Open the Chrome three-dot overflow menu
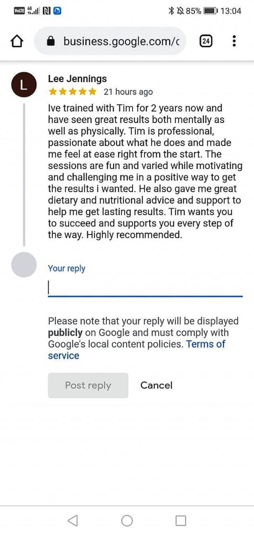 pyautogui.click(x=234, y=41)
